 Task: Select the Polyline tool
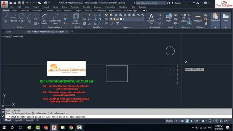[13, 18]
